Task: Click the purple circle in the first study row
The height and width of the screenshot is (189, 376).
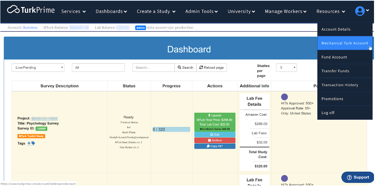Action: (284, 97)
